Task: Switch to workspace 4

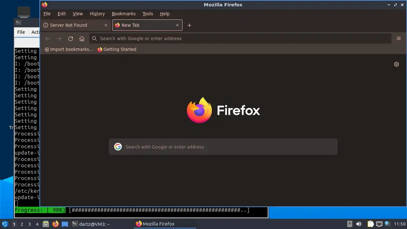Action: tap(37, 224)
